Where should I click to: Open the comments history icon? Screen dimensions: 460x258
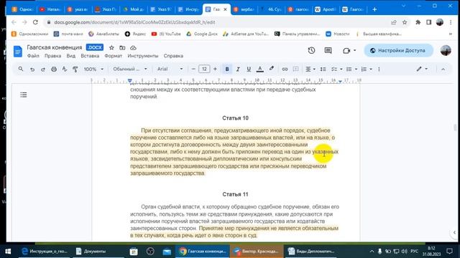point(328,50)
